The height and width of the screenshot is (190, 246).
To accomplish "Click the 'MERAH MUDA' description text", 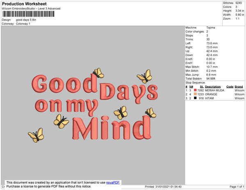I will 214,90.
